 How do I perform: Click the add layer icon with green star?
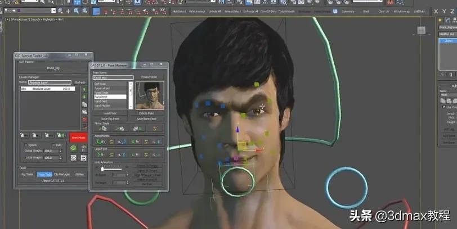click(61, 135)
